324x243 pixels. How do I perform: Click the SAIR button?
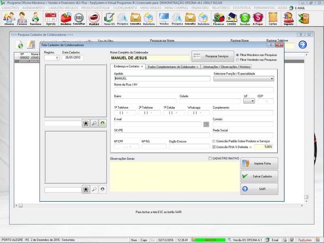coord(259,189)
